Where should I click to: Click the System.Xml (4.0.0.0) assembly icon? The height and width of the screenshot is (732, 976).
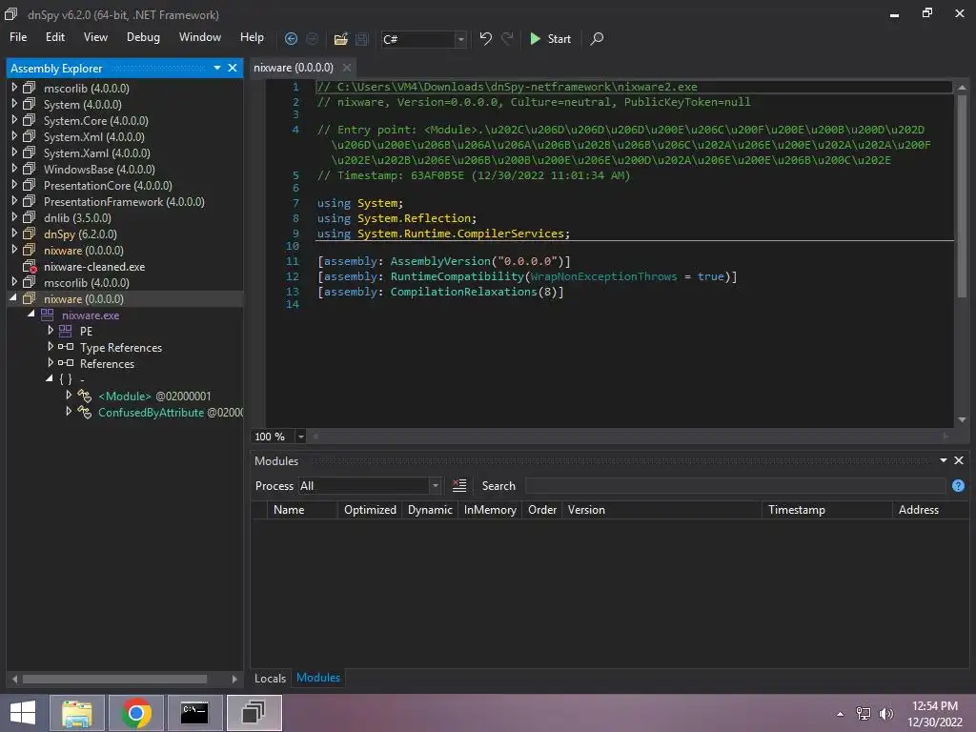pos(29,136)
